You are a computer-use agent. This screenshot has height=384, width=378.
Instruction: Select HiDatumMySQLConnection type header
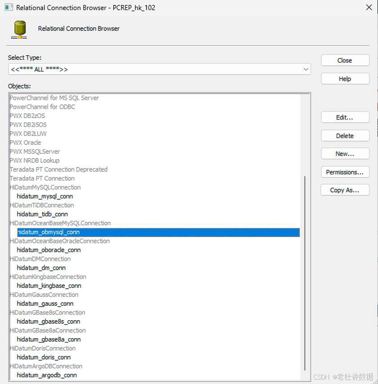pyautogui.click(x=45, y=188)
